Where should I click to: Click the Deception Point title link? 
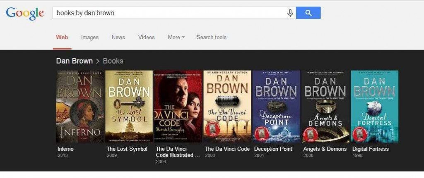(273, 149)
